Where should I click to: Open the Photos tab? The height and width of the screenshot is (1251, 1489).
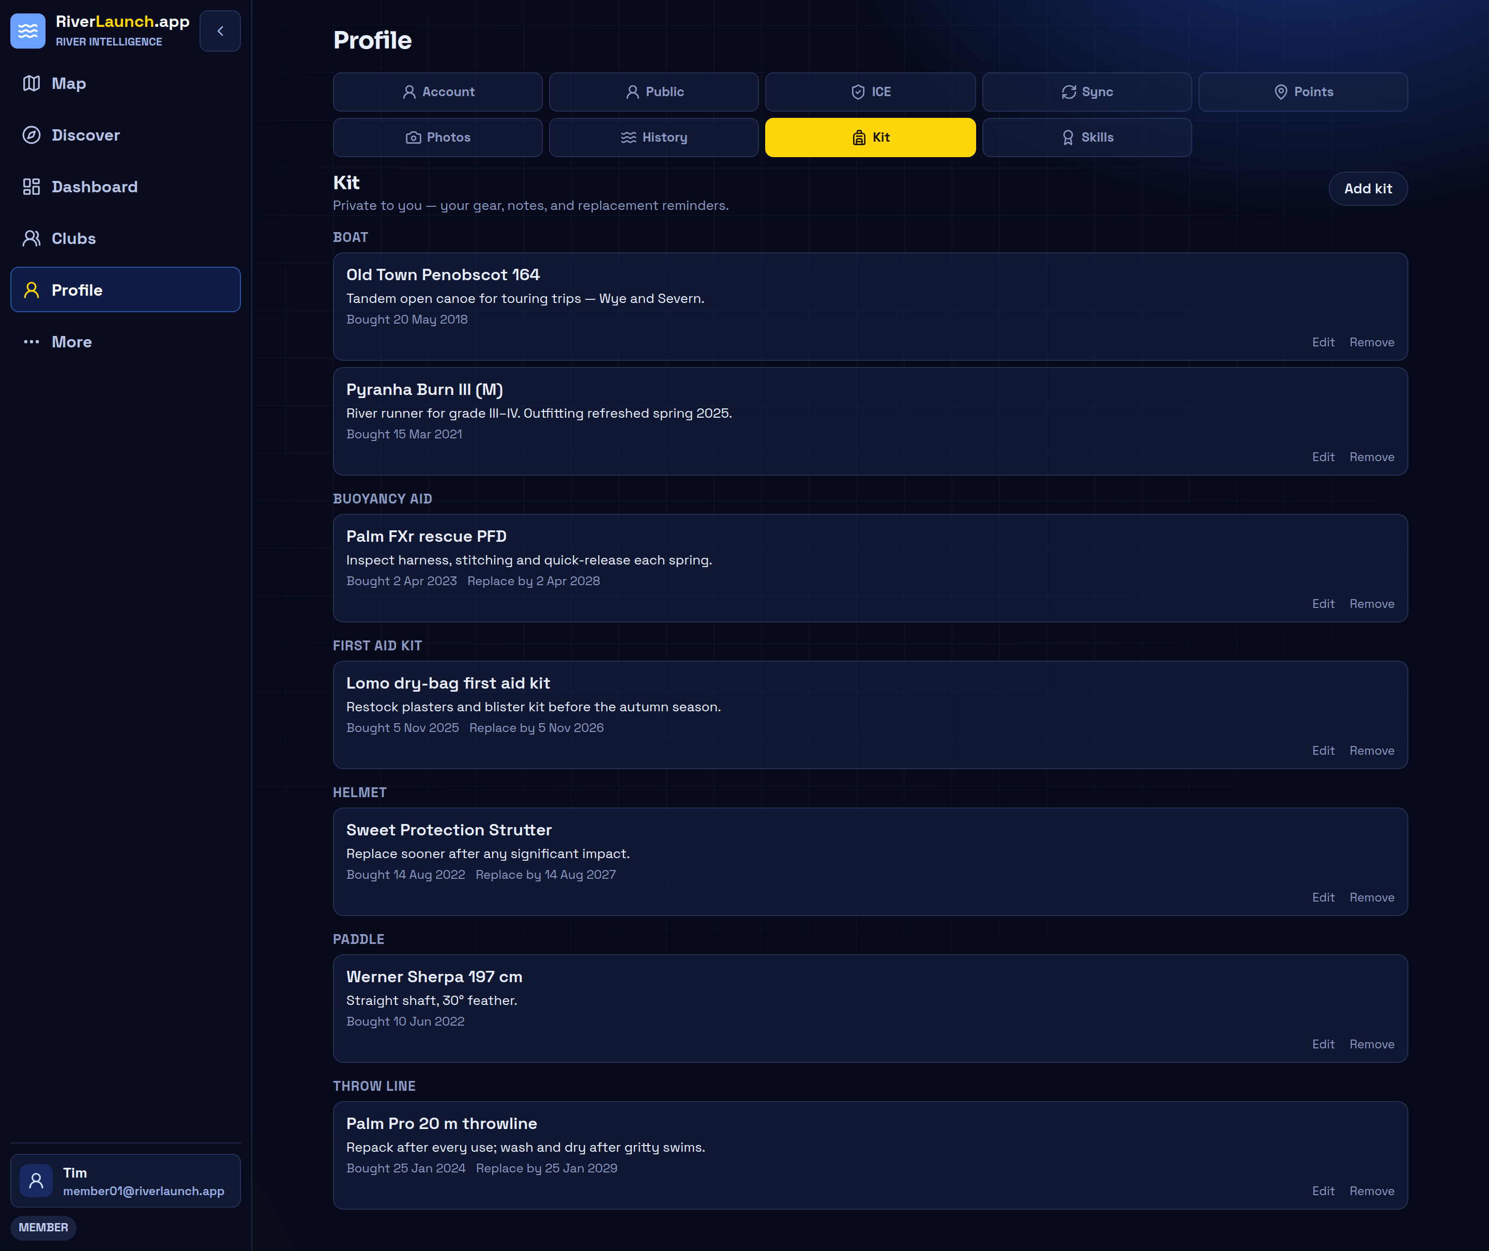(x=438, y=138)
